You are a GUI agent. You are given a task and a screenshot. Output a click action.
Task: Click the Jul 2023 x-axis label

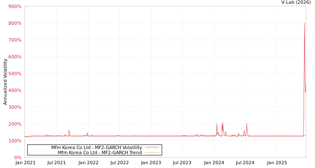point(182,163)
